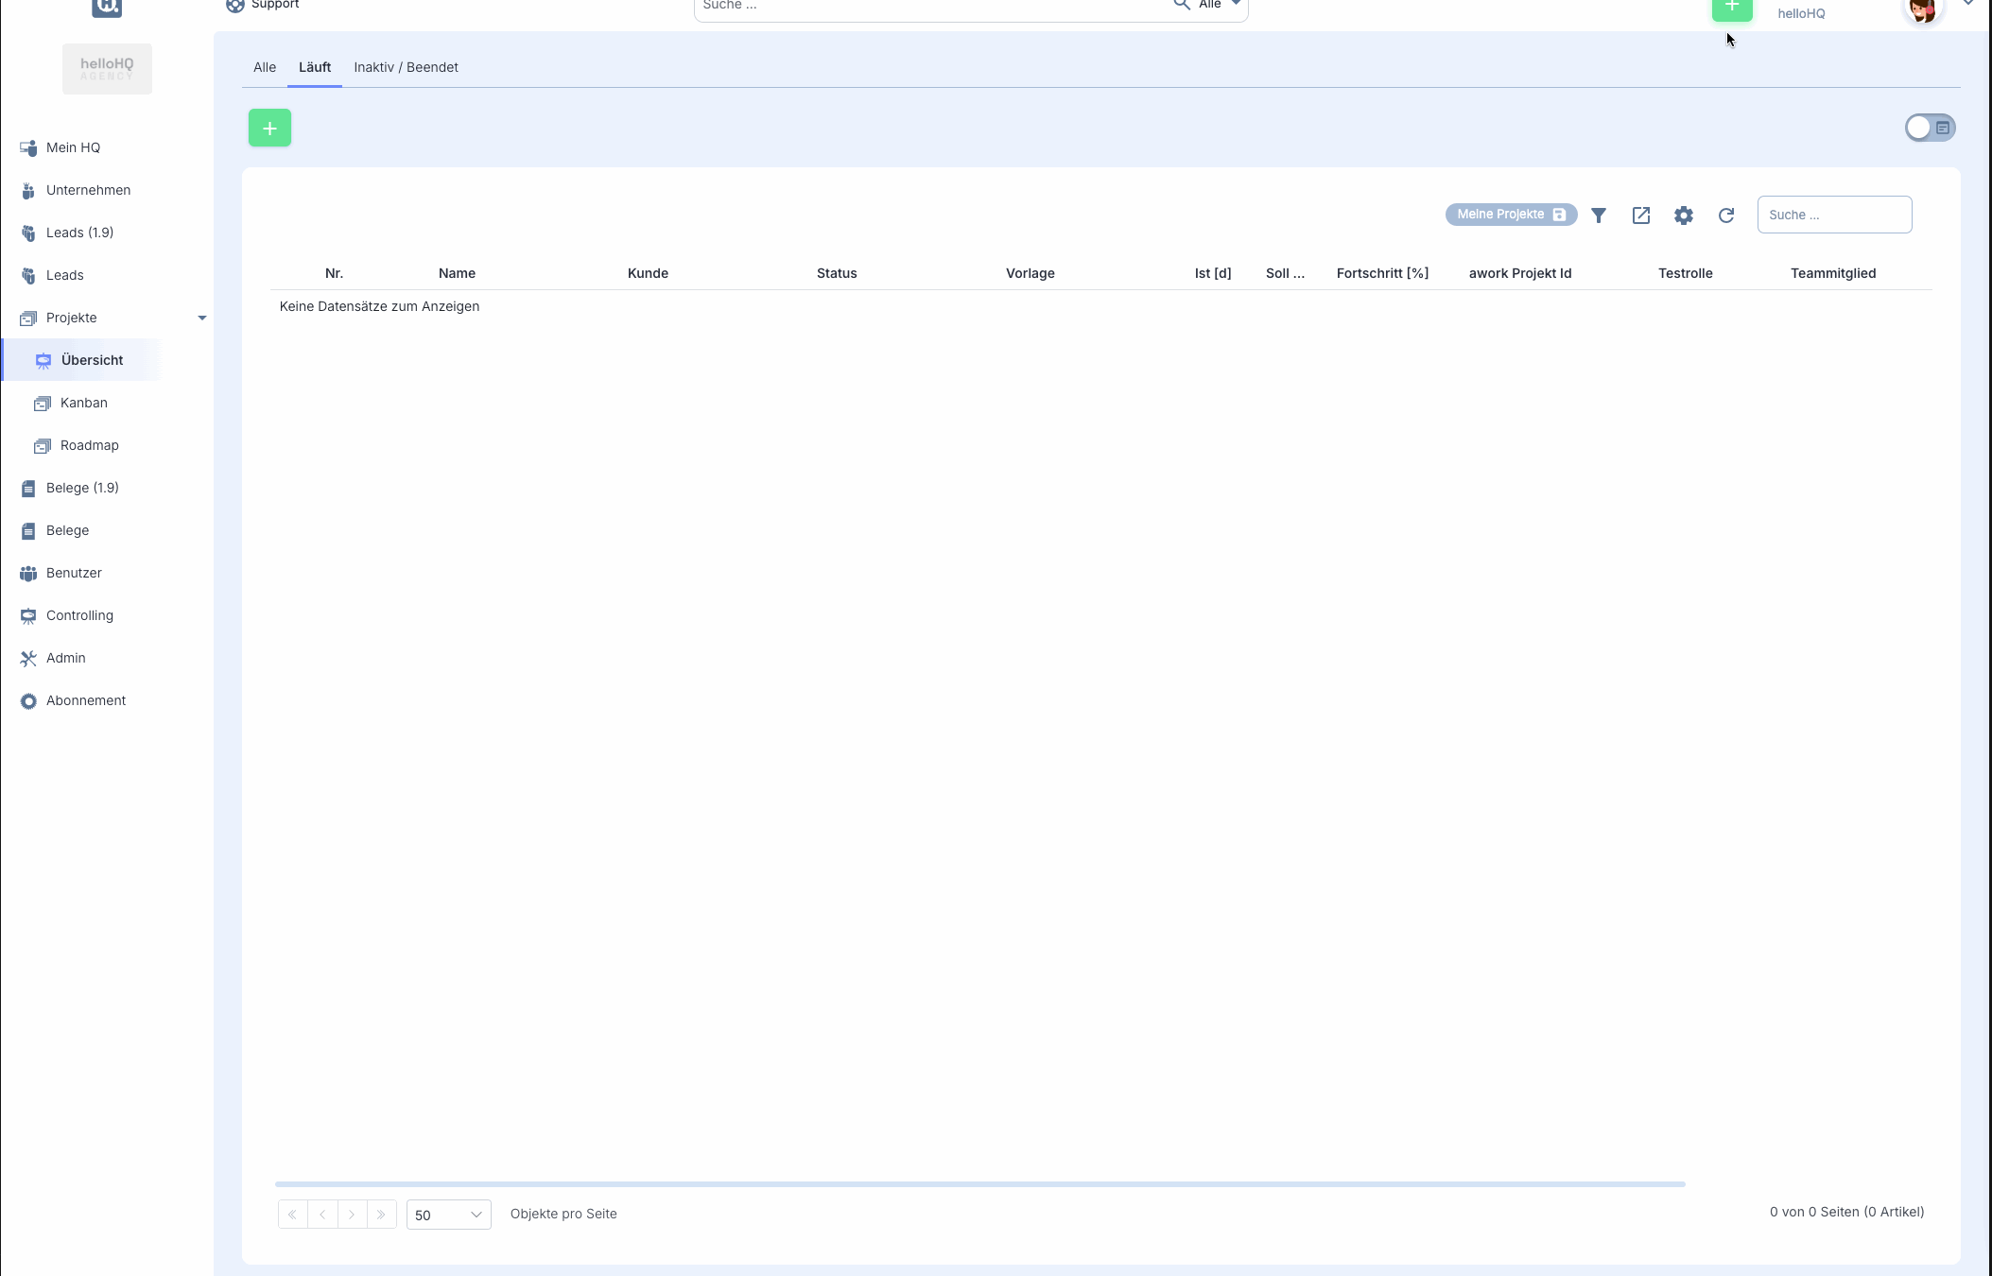Select the Läuft tab
The image size is (1992, 1276).
tap(314, 67)
